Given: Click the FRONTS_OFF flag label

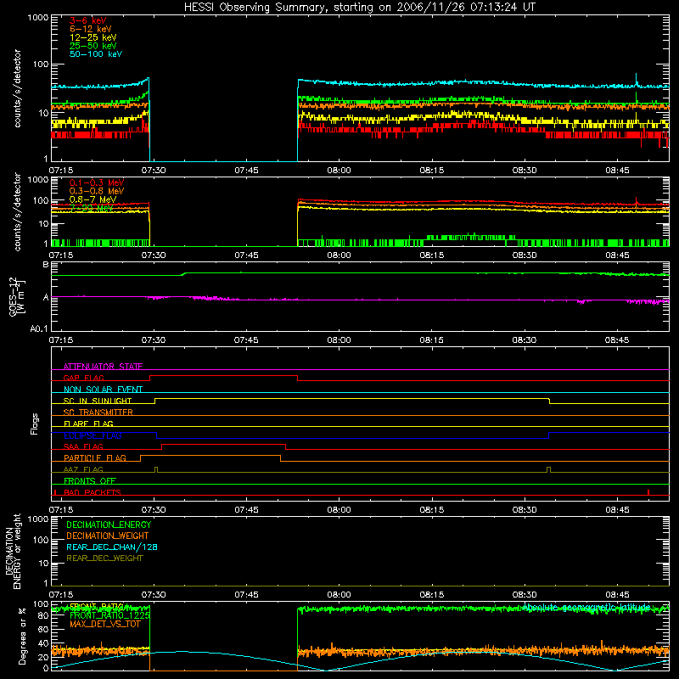Looking at the screenshot, I should (x=90, y=480).
